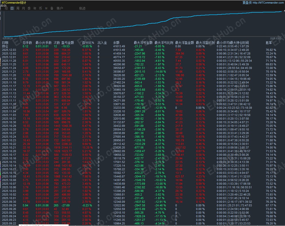
Task: Sort by 盈亏金额 column header
Action: pyautogui.click(x=67, y=43)
